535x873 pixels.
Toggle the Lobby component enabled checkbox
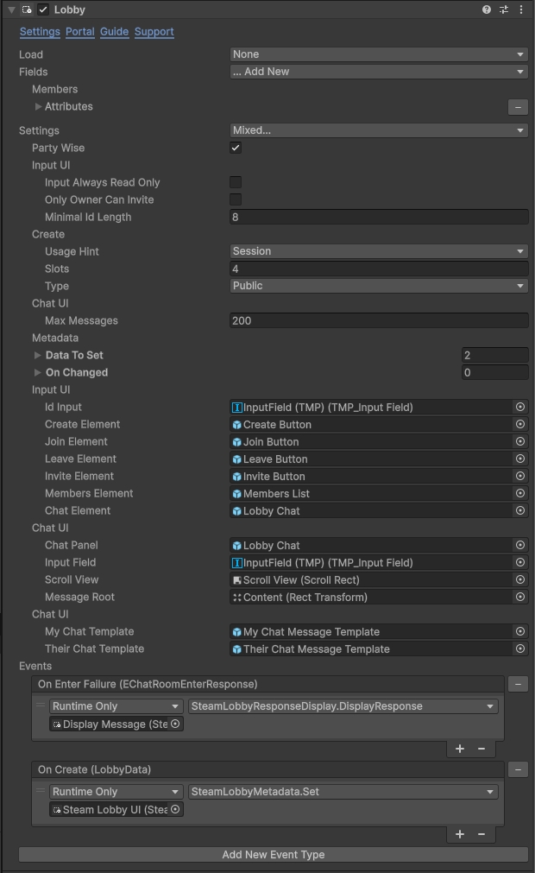[x=41, y=9]
